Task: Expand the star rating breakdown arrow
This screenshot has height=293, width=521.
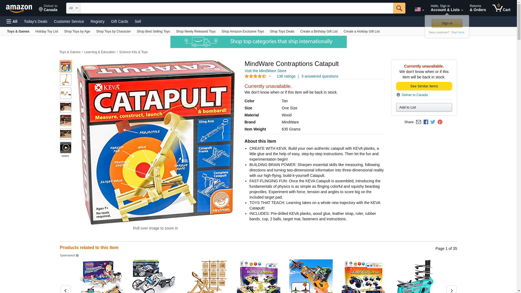Action: click(270, 77)
